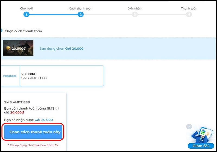Click the Giảm 5% badge
Image resolution: width=217 pixels, height=152 pixels.
pos(201,146)
